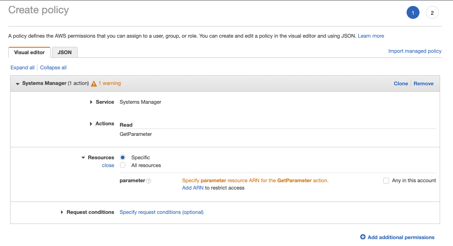Expand the Service row
The height and width of the screenshot is (246, 453).
pyautogui.click(x=91, y=102)
